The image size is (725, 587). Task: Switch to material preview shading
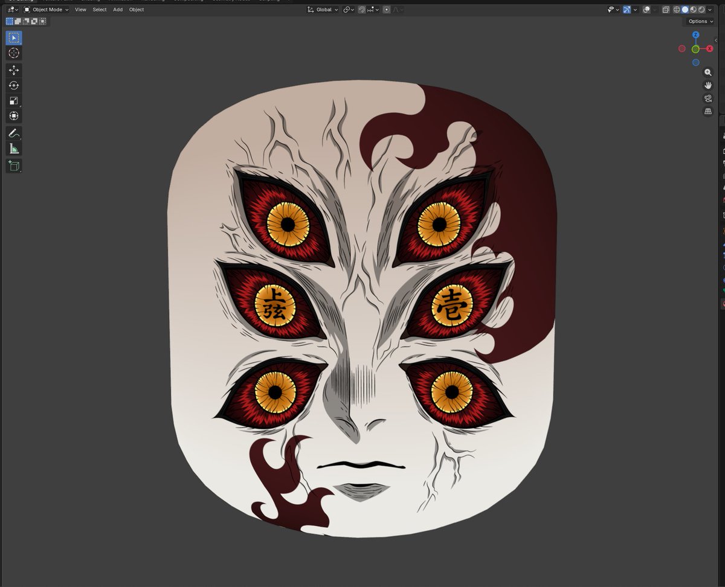pyautogui.click(x=692, y=10)
